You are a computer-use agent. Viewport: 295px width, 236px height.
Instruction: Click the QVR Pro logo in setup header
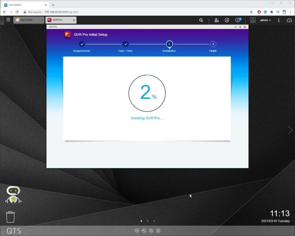click(67, 35)
